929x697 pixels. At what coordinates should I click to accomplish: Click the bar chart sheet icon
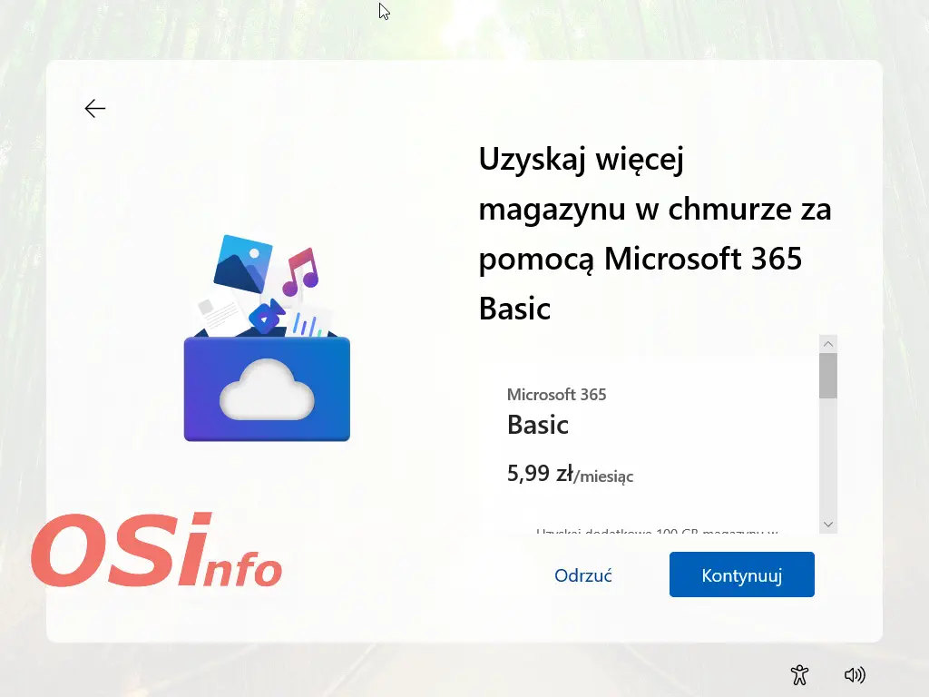308,321
